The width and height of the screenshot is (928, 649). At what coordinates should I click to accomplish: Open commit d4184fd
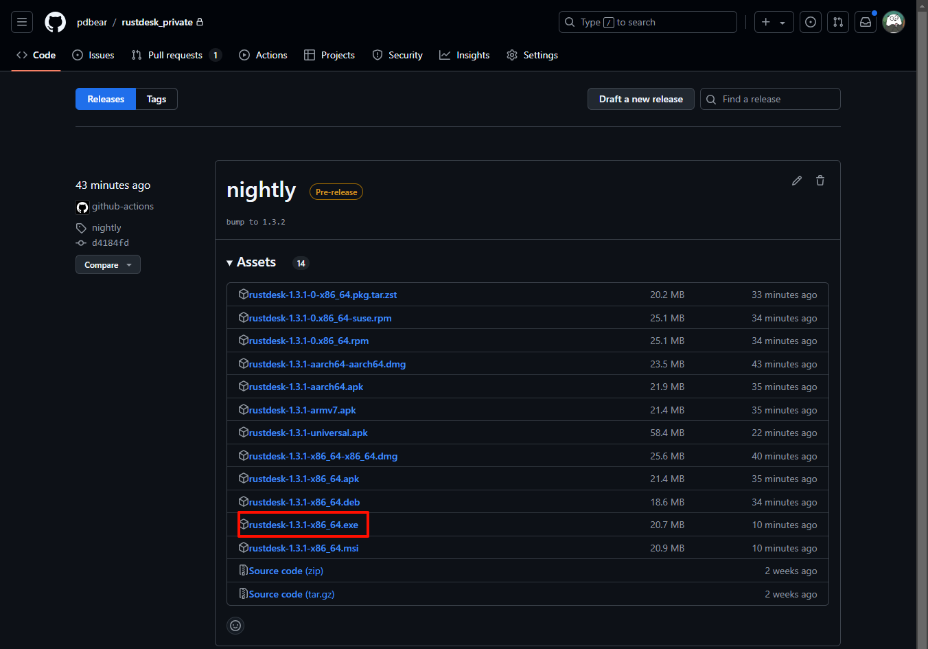tap(111, 242)
